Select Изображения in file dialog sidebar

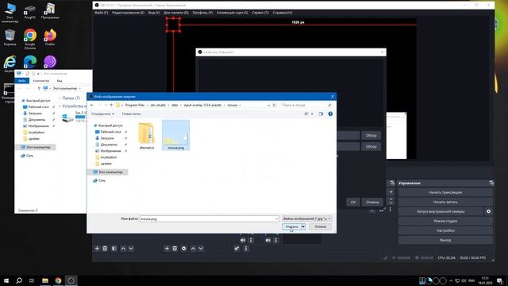click(x=110, y=151)
